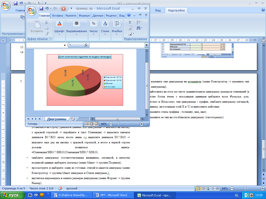Expand the Excel formula bar
The height and width of the screenshot is (199, 266).
147,45
